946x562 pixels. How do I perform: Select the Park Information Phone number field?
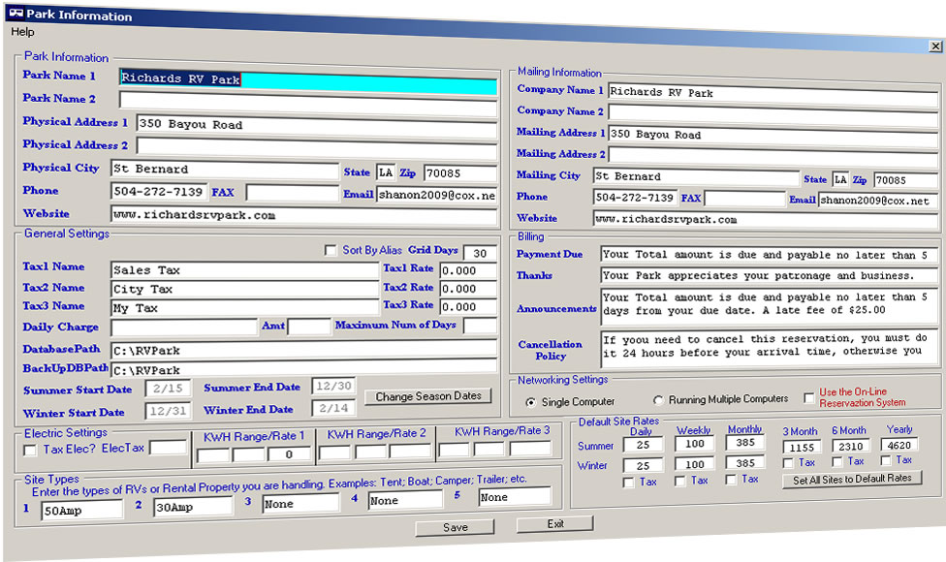pos(159,192)
